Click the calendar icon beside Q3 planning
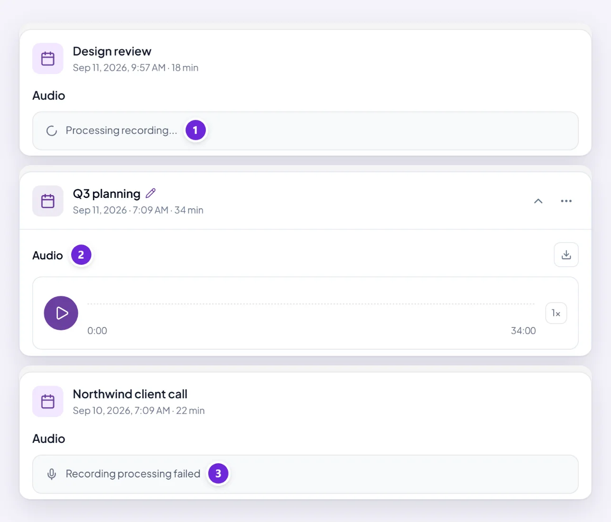 [48, 201]
